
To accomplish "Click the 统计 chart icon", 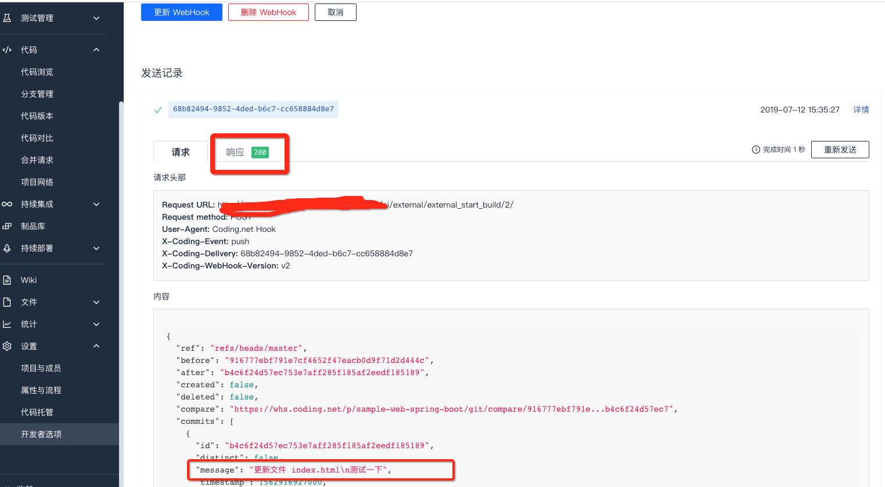I will (7, 324).
